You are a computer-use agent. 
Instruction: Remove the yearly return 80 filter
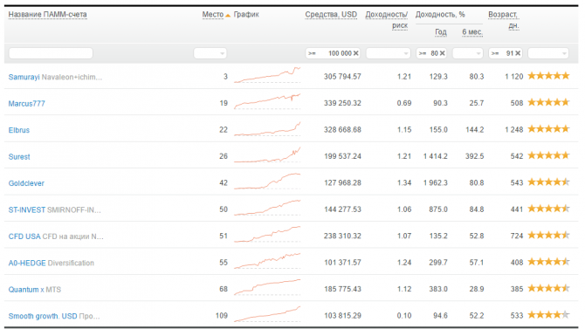pyautogui.click(x=442, y=53)
